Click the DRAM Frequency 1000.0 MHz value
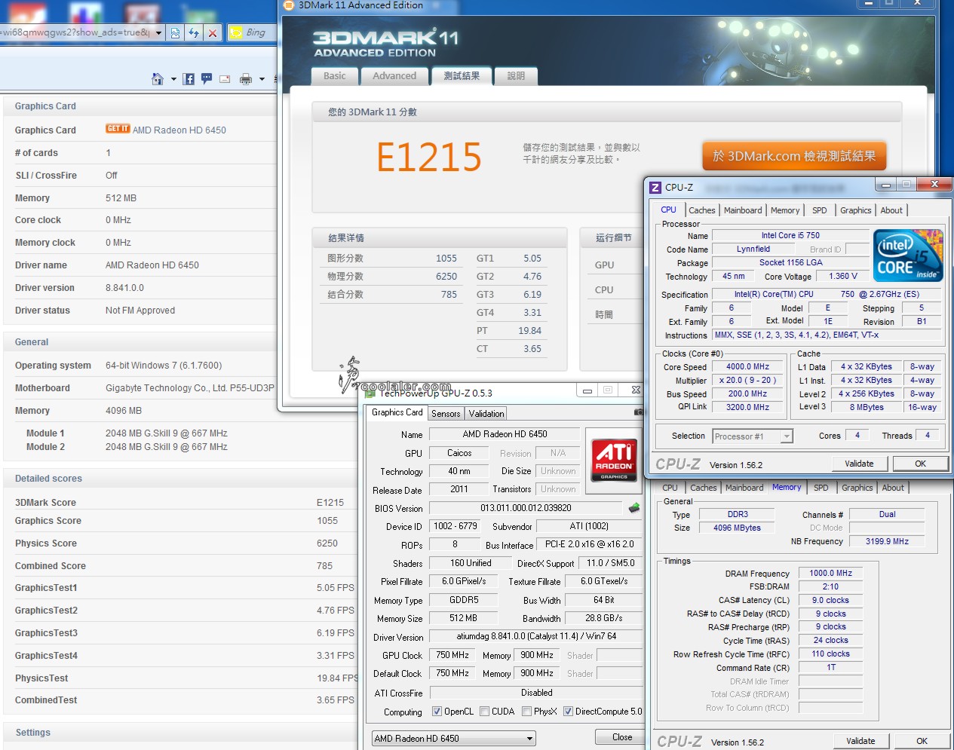 coord(830,574)
